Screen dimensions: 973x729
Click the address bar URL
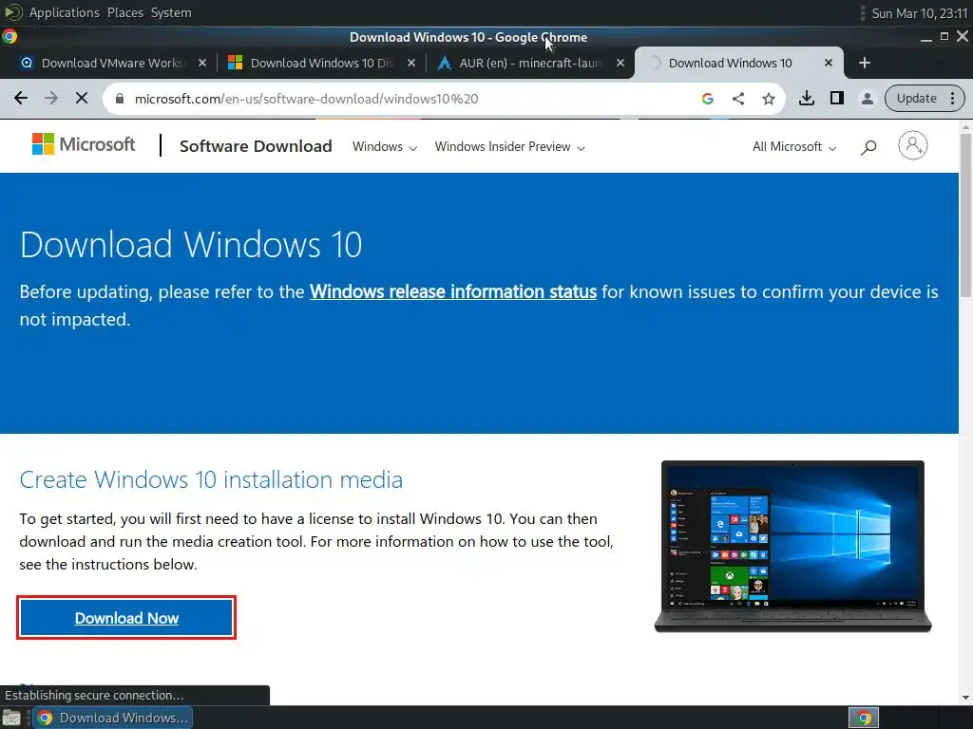[x=307, y=99]
